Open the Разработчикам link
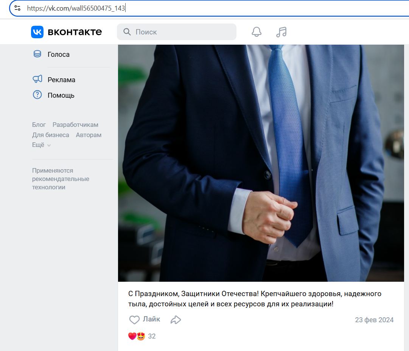Image resolution: width=409 pixels, height=351 pixels. [x=75, y=125]
